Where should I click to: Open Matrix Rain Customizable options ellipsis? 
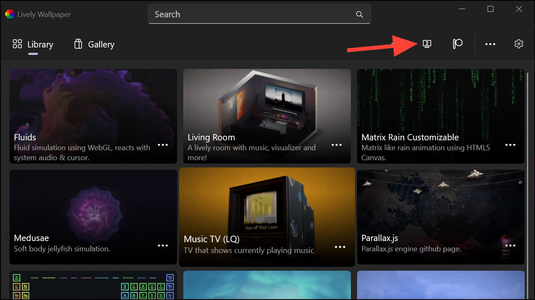[x=511, y=145]
